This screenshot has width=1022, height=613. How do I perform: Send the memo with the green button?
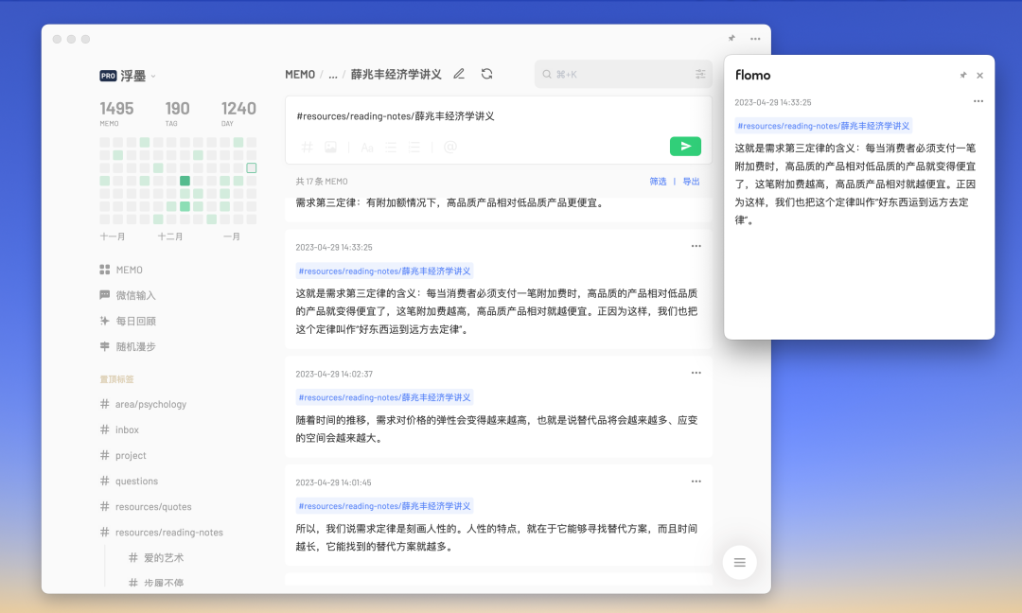(686, 147)
